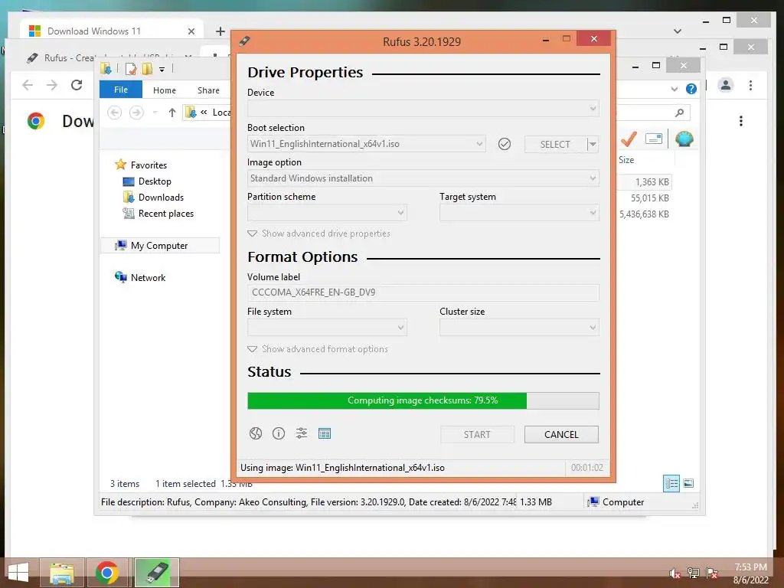Click the Volume label input field
Image resolution: width=784 pixels, height=588 pixels.
tap(423, 292)
